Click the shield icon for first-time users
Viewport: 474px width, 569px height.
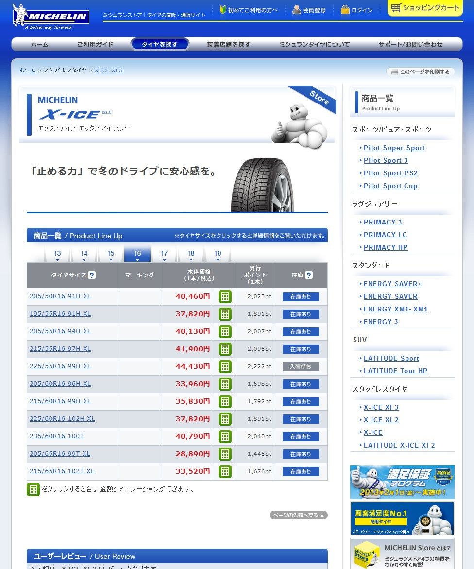(222, 9)
